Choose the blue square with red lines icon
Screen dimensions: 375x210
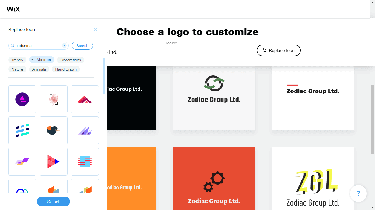[x=85, y=162]
